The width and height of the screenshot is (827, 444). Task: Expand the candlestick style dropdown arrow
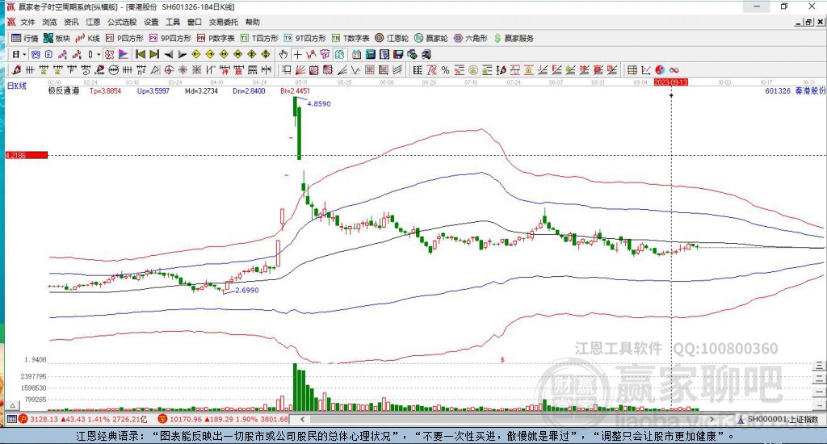[98, 54]
